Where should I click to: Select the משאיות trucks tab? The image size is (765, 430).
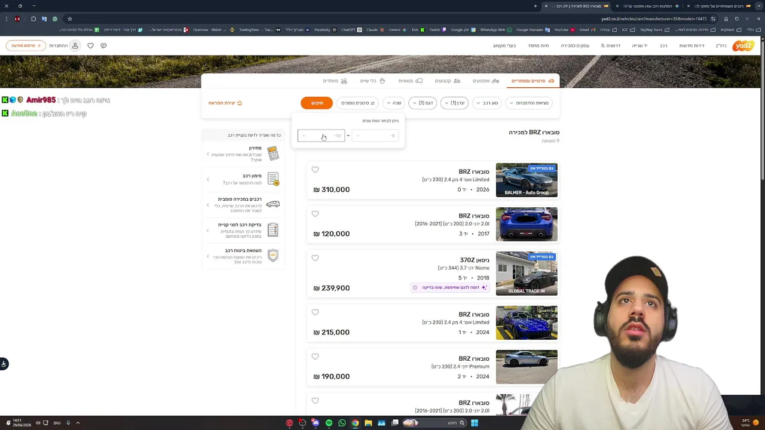(410, 81)
